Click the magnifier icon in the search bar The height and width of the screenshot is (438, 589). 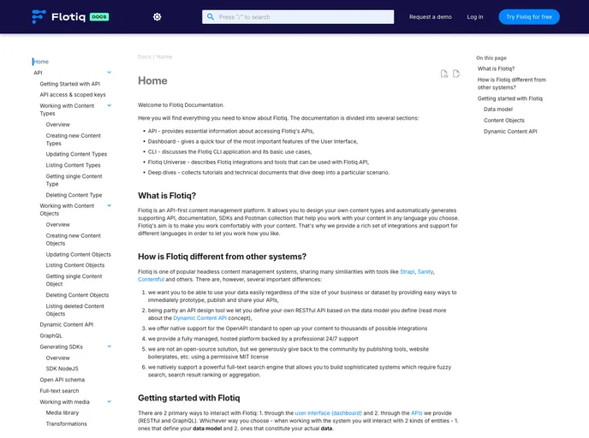pyautogui.click(x=211, y=17)
